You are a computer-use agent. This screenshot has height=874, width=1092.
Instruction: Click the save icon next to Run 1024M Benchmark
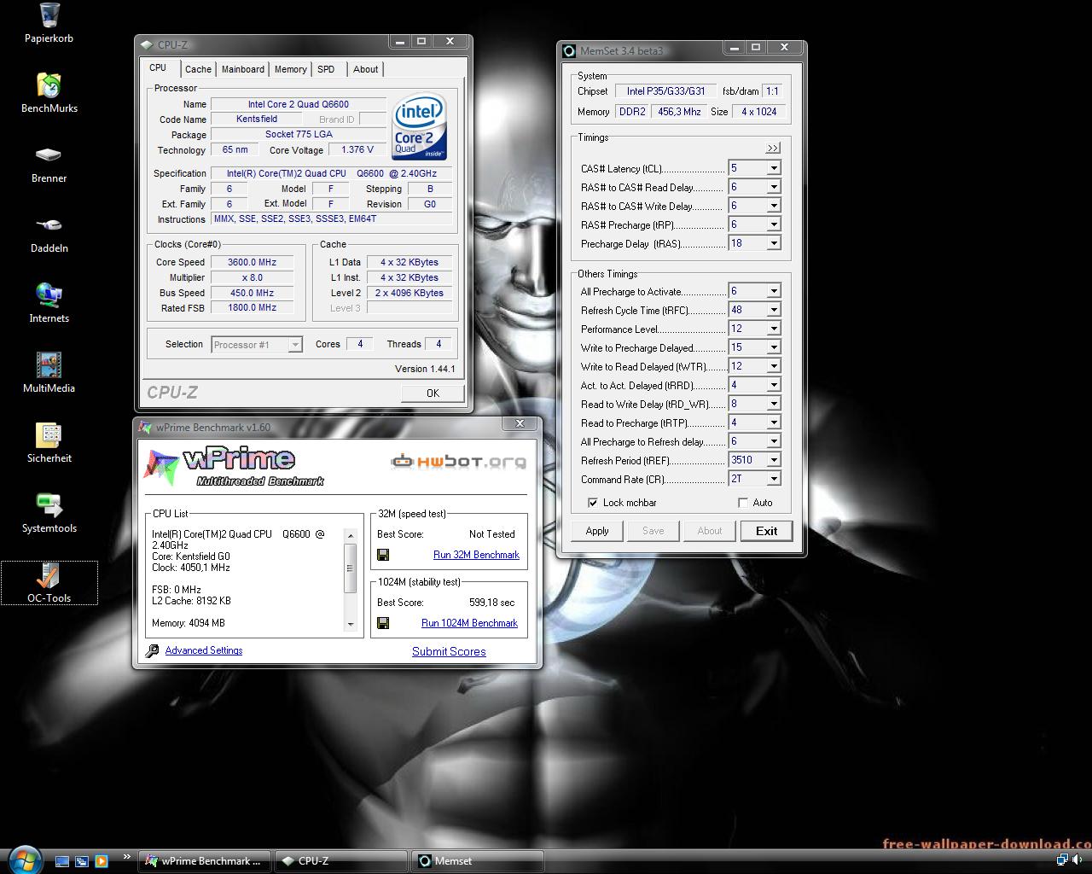coord(383,623)
